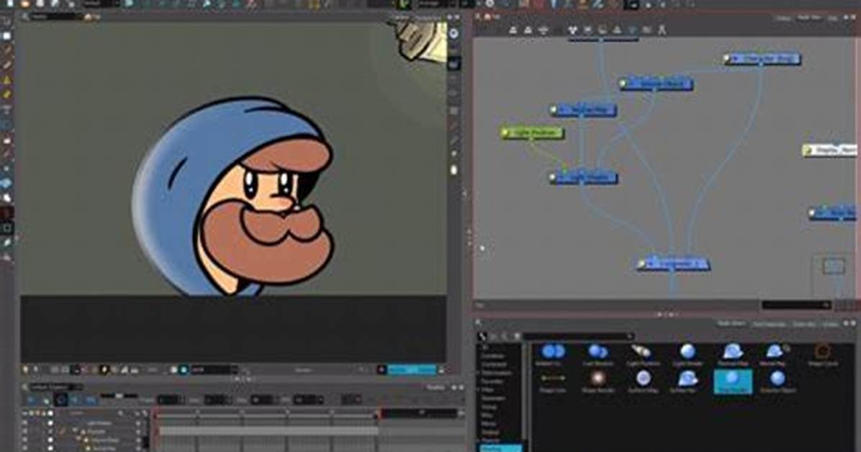Select the blue node where all cables merge
This screenshot has height=452, width=861.
point(673,264)
